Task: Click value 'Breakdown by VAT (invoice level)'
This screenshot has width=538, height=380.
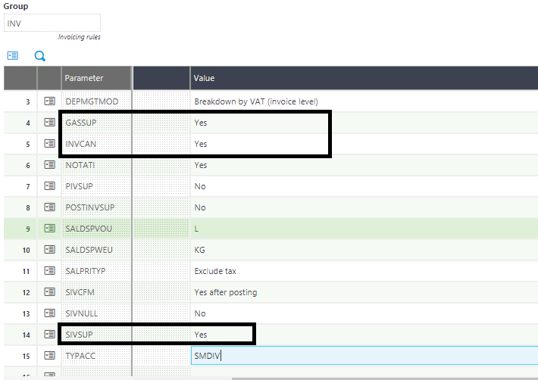Action: pos(256,101)
